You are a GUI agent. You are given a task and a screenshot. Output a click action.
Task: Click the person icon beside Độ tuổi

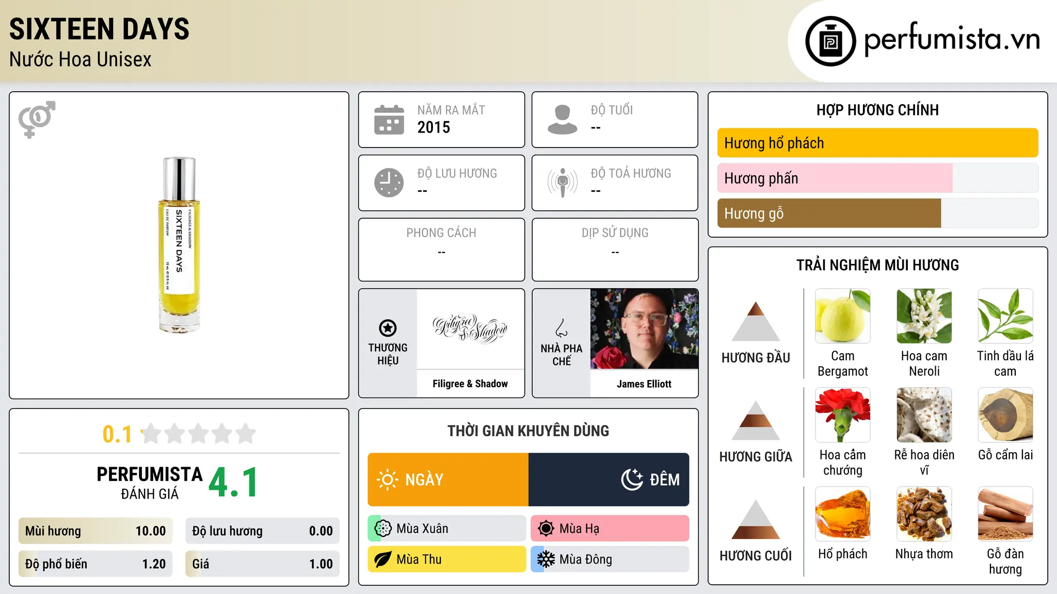pos(563,120)
